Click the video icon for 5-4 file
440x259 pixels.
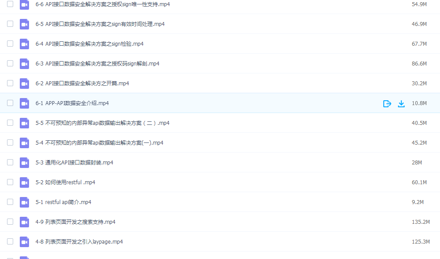(25, 143)
